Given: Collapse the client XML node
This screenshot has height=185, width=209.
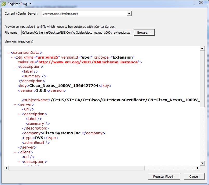Looking at the screenshot, I should coord(15,152).
